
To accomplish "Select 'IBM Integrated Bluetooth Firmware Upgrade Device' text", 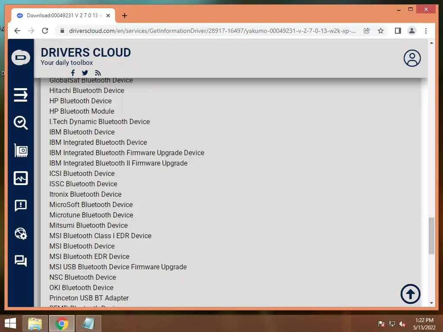I will [127, 153].
